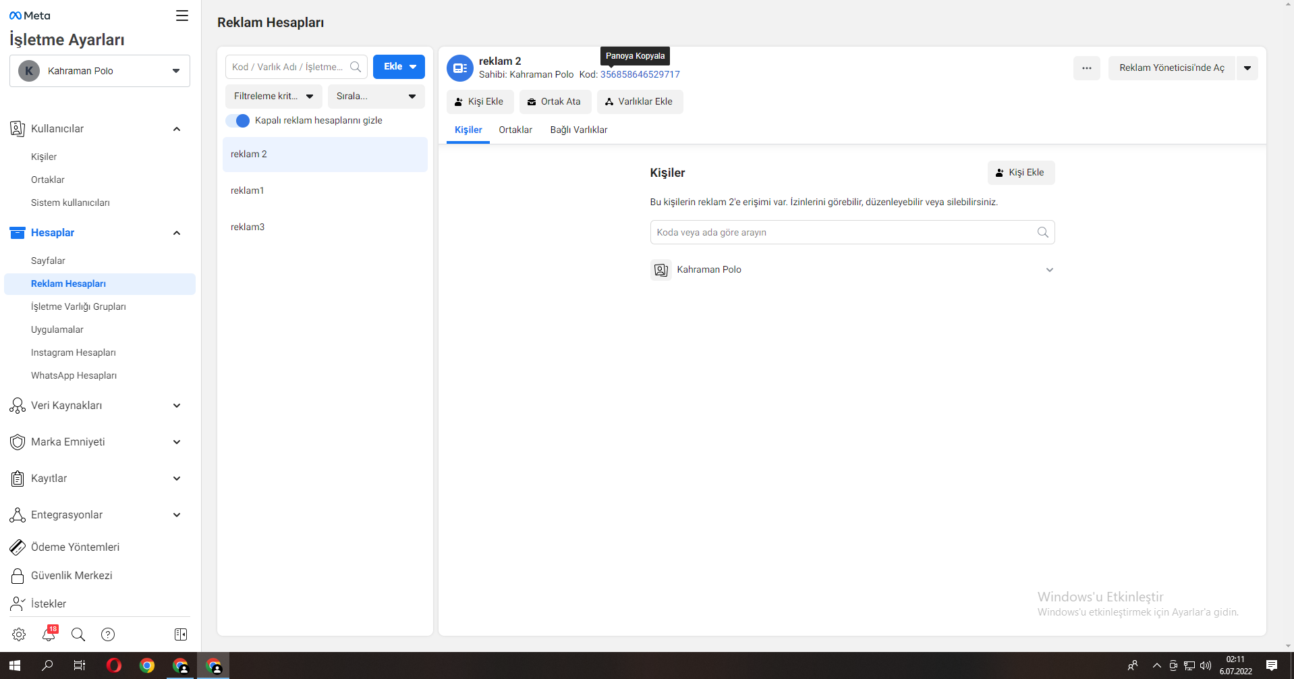
Task: Open Windows taskbar search
Action: (x=47, y=666)
